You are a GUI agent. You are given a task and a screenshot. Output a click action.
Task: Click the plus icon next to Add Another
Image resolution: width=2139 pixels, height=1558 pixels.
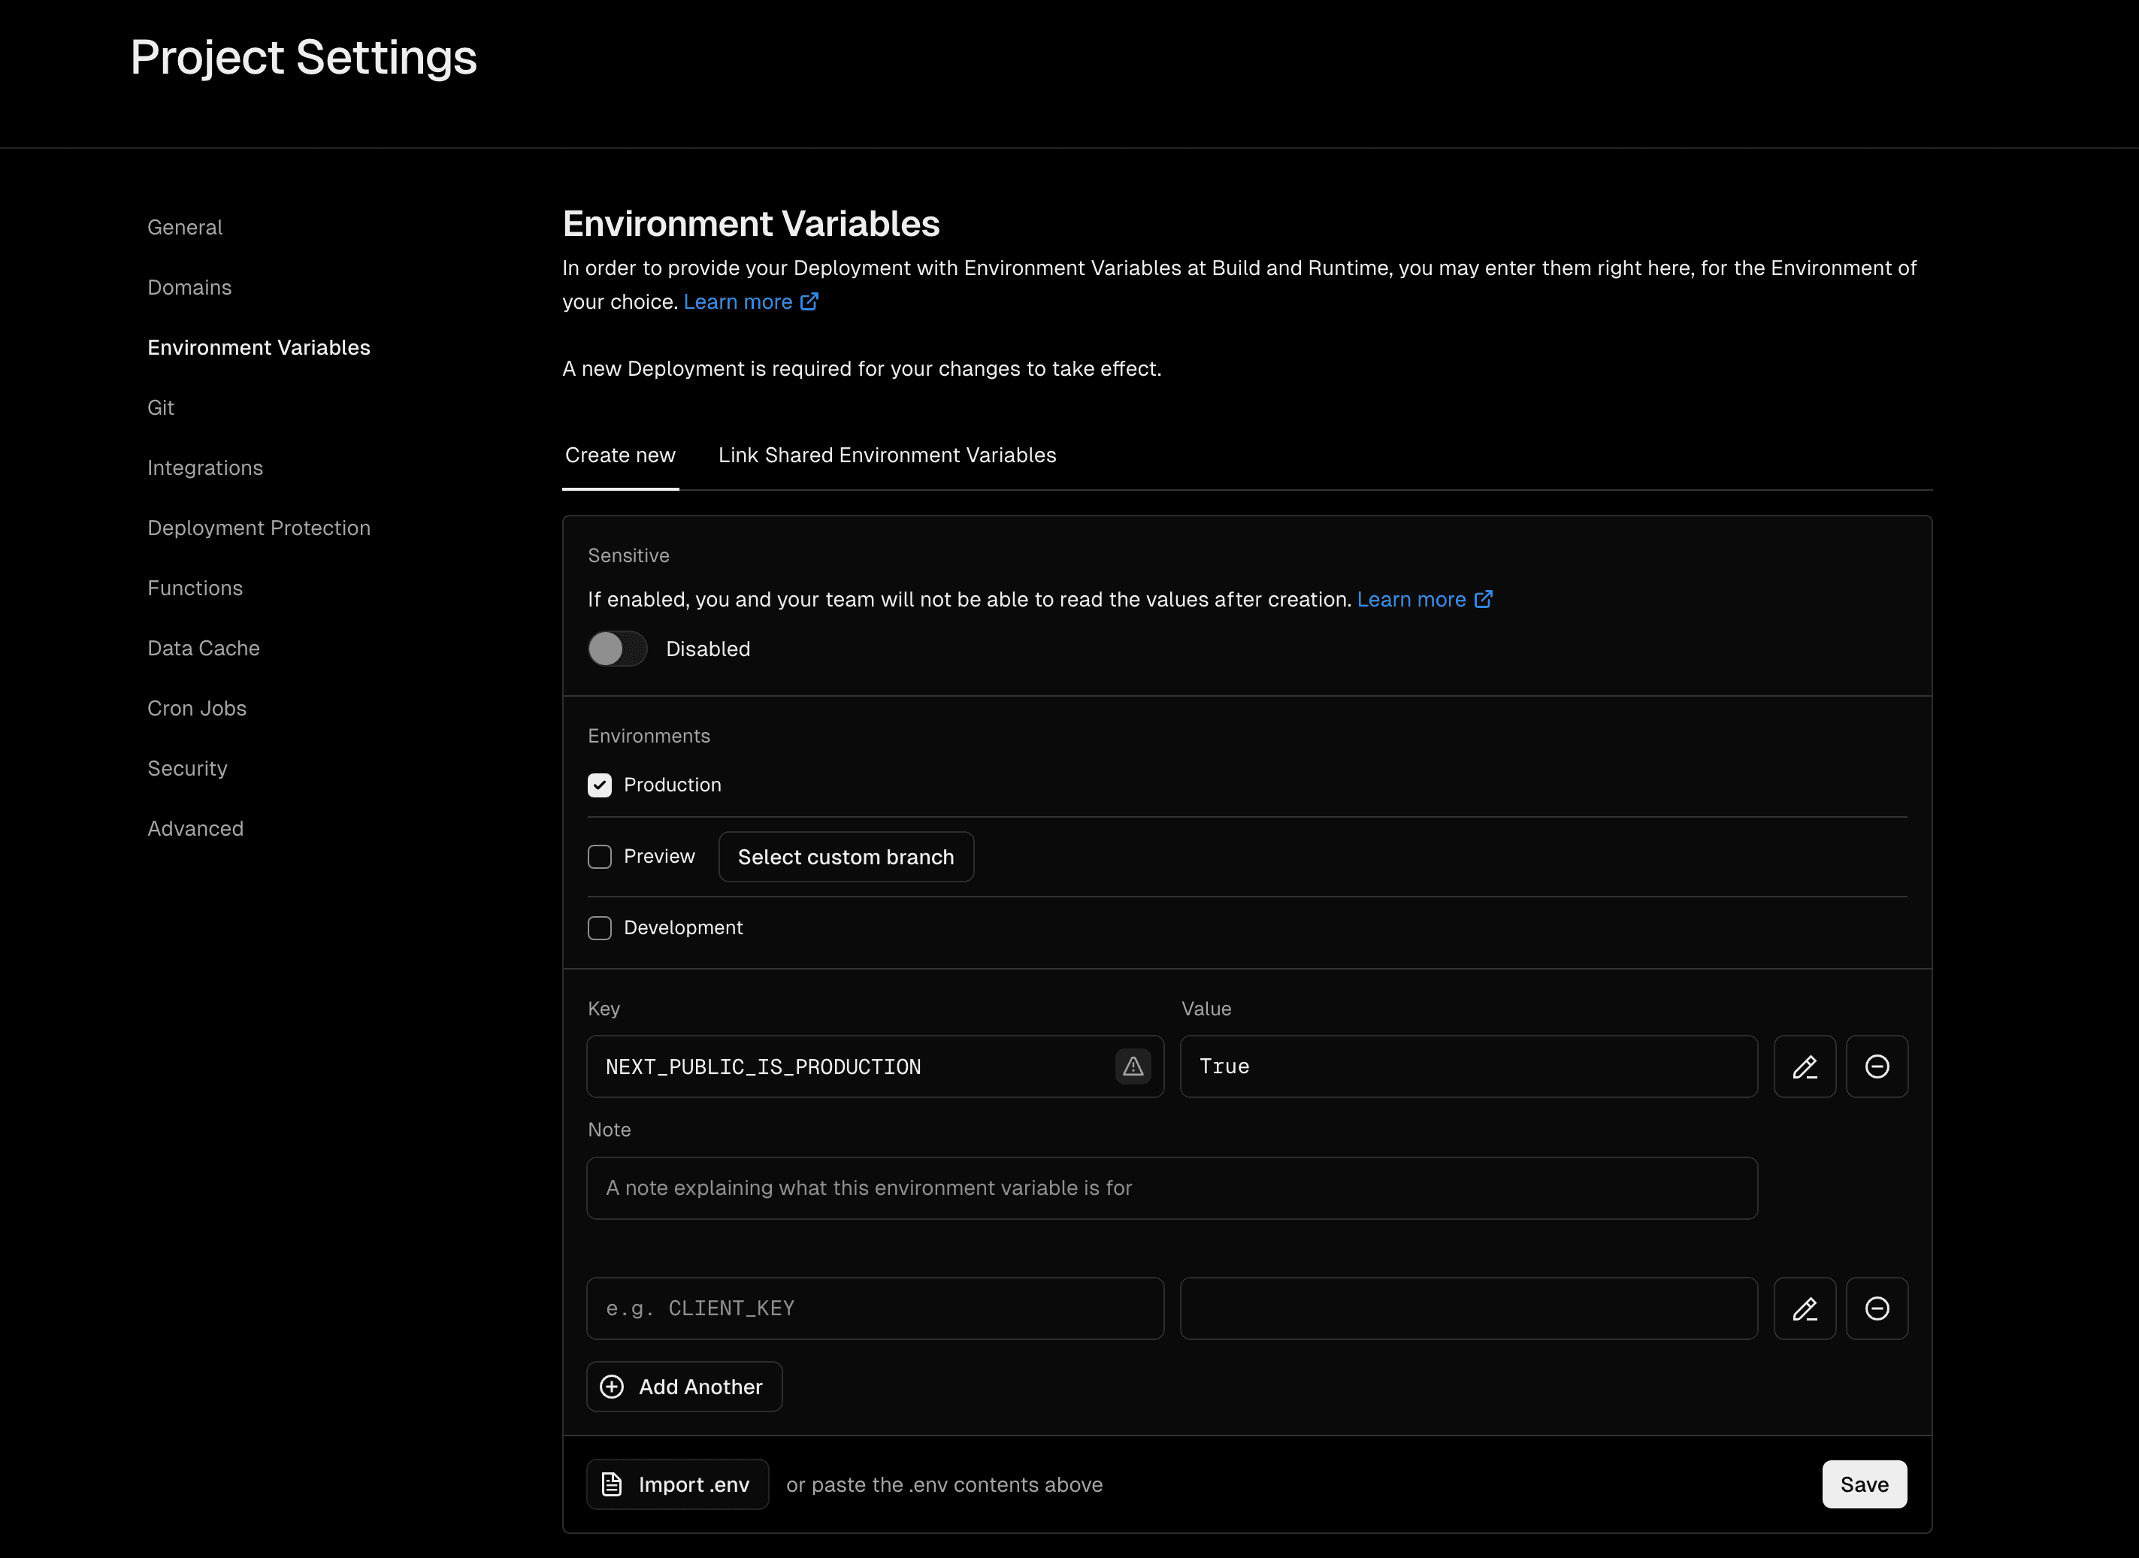coord(612,1387)
